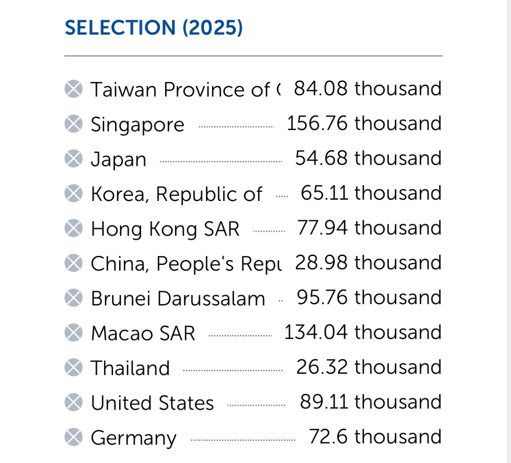Click the vertical scrollbar at right edge
This screenshot has width=511, height=463.
pos(509,231)
